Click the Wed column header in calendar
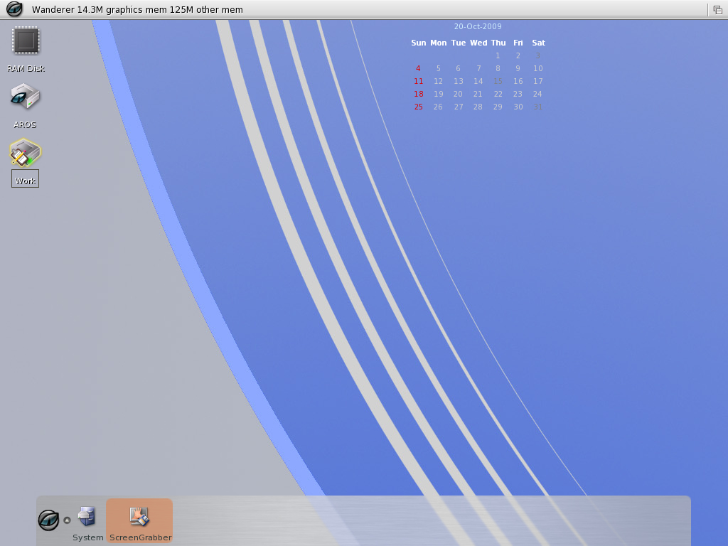The width and height of the screenshot is (728, 546). pyautogui.click(x=478, y=43)
